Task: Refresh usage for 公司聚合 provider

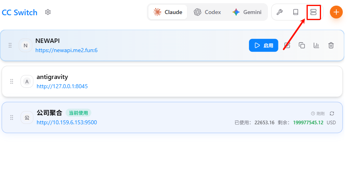Action: [332, 113]
